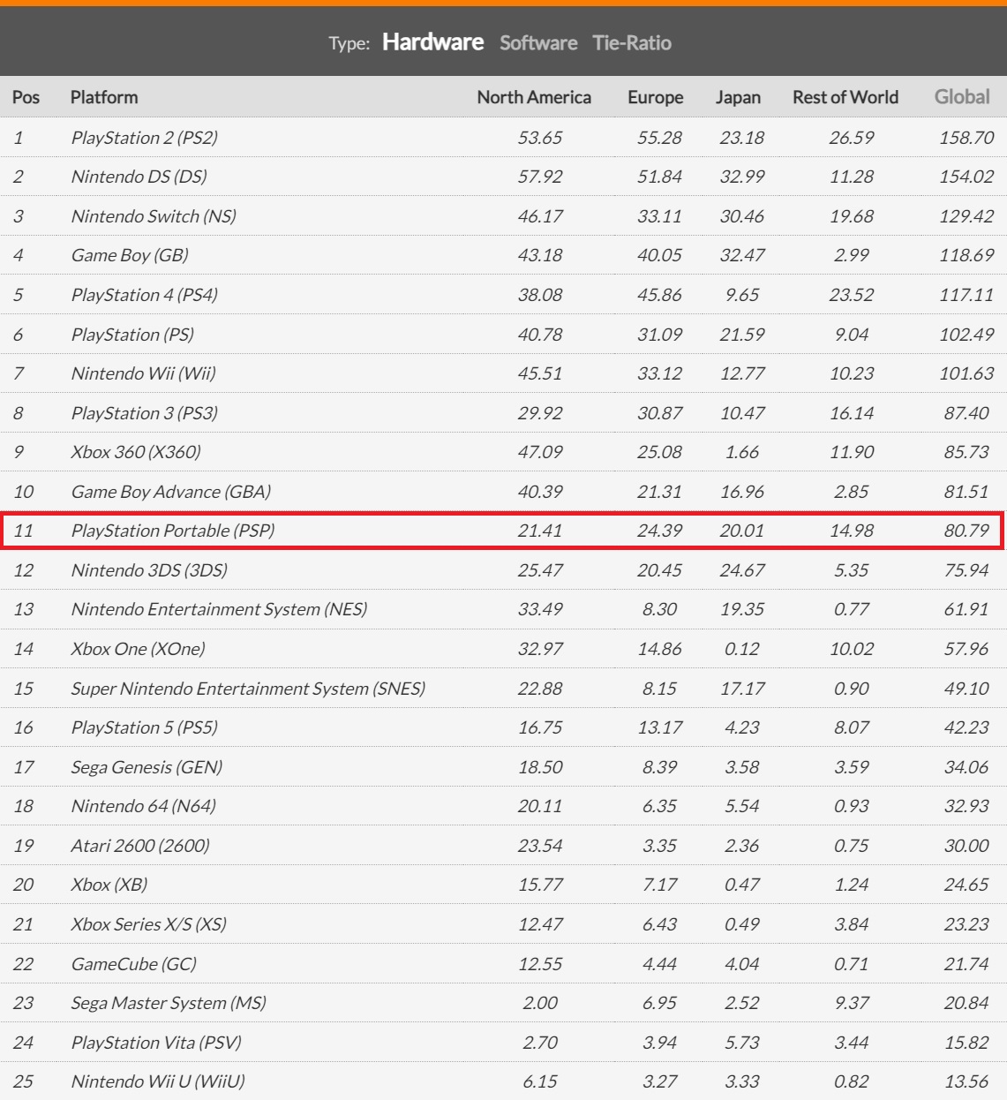Image resolution: width=1007 pixels, height=1100 pixels.
Task: Switch to the Hardware type tab
Action: 432,42
